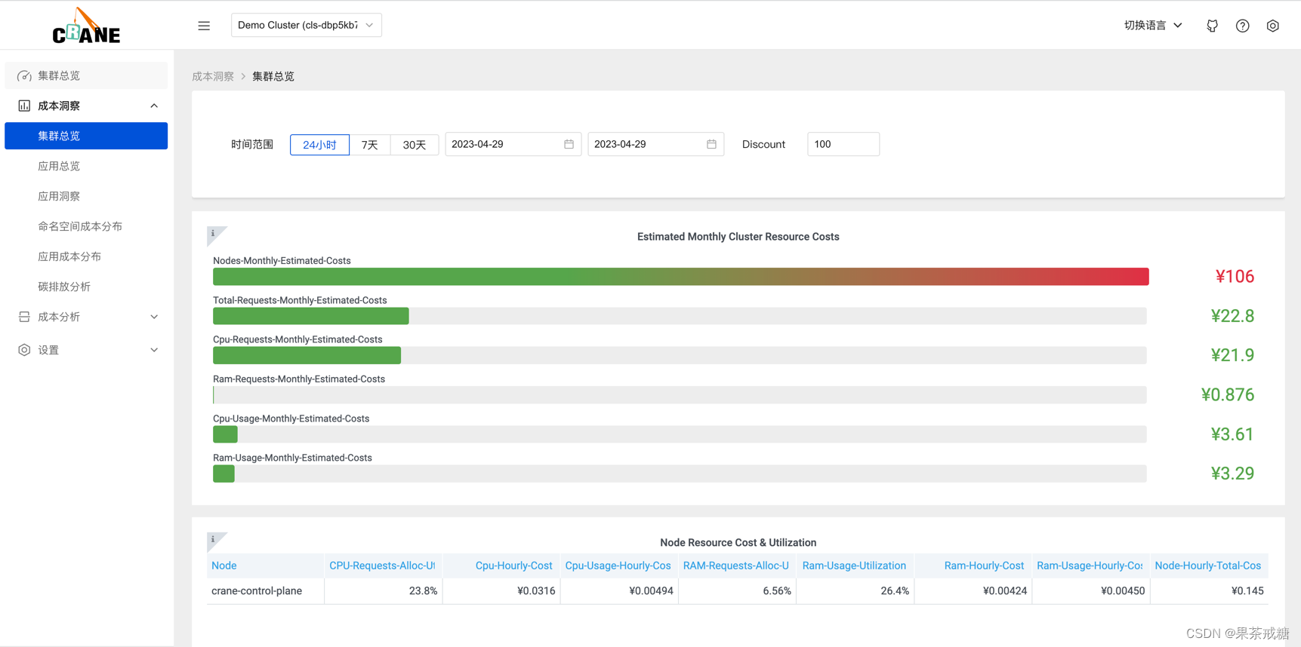Click the ¥3.61 cost value
The image size is (1301, 647).
[x=1232, y=434]
